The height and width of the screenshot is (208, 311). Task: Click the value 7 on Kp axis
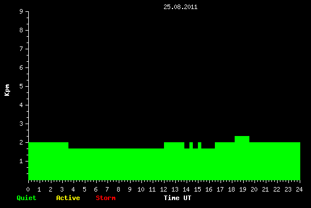pos(21,49)
